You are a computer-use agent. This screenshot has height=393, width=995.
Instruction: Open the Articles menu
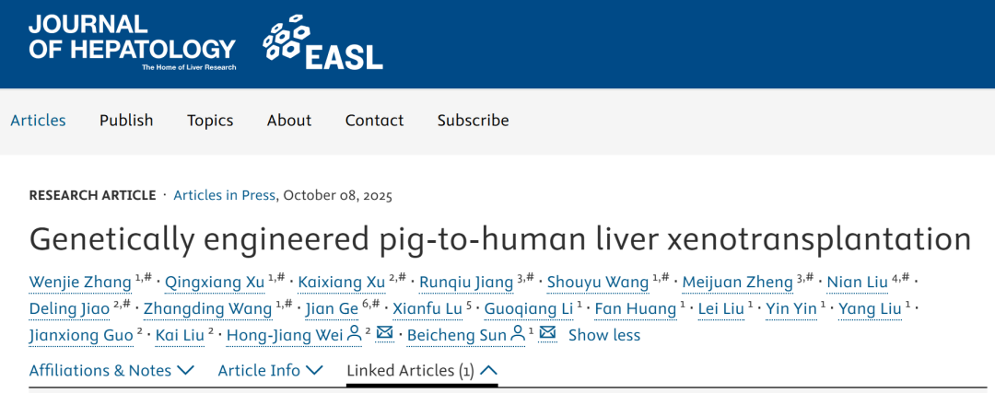[39, 121]
